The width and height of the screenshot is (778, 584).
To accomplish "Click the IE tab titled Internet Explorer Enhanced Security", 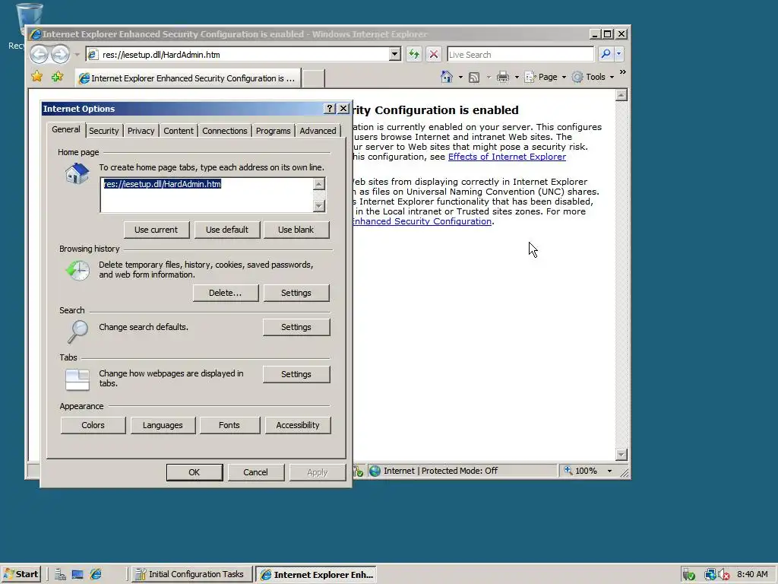I will [x=188, y=78].
